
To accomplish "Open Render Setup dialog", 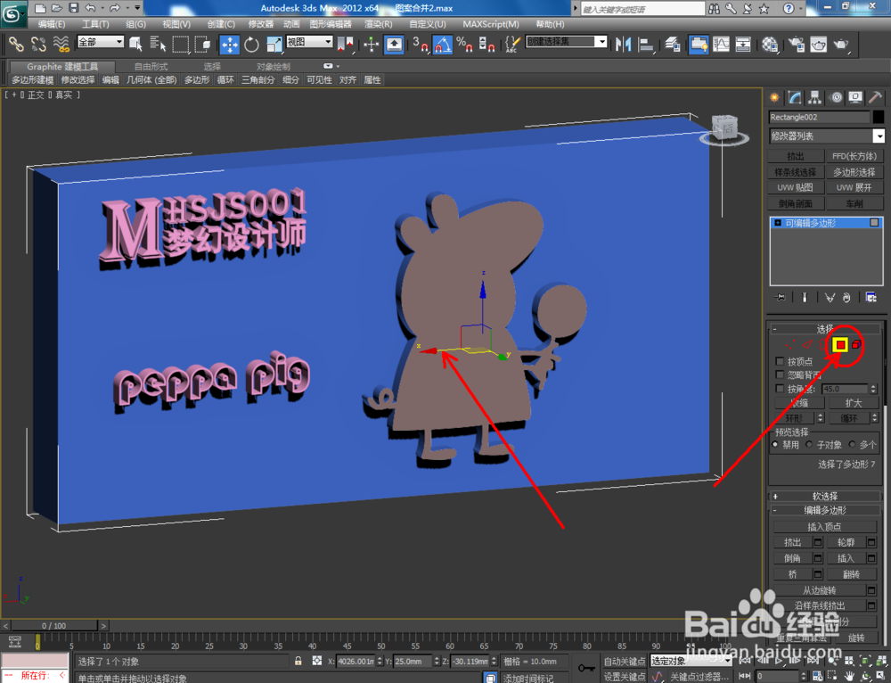I will pos(797,44).
